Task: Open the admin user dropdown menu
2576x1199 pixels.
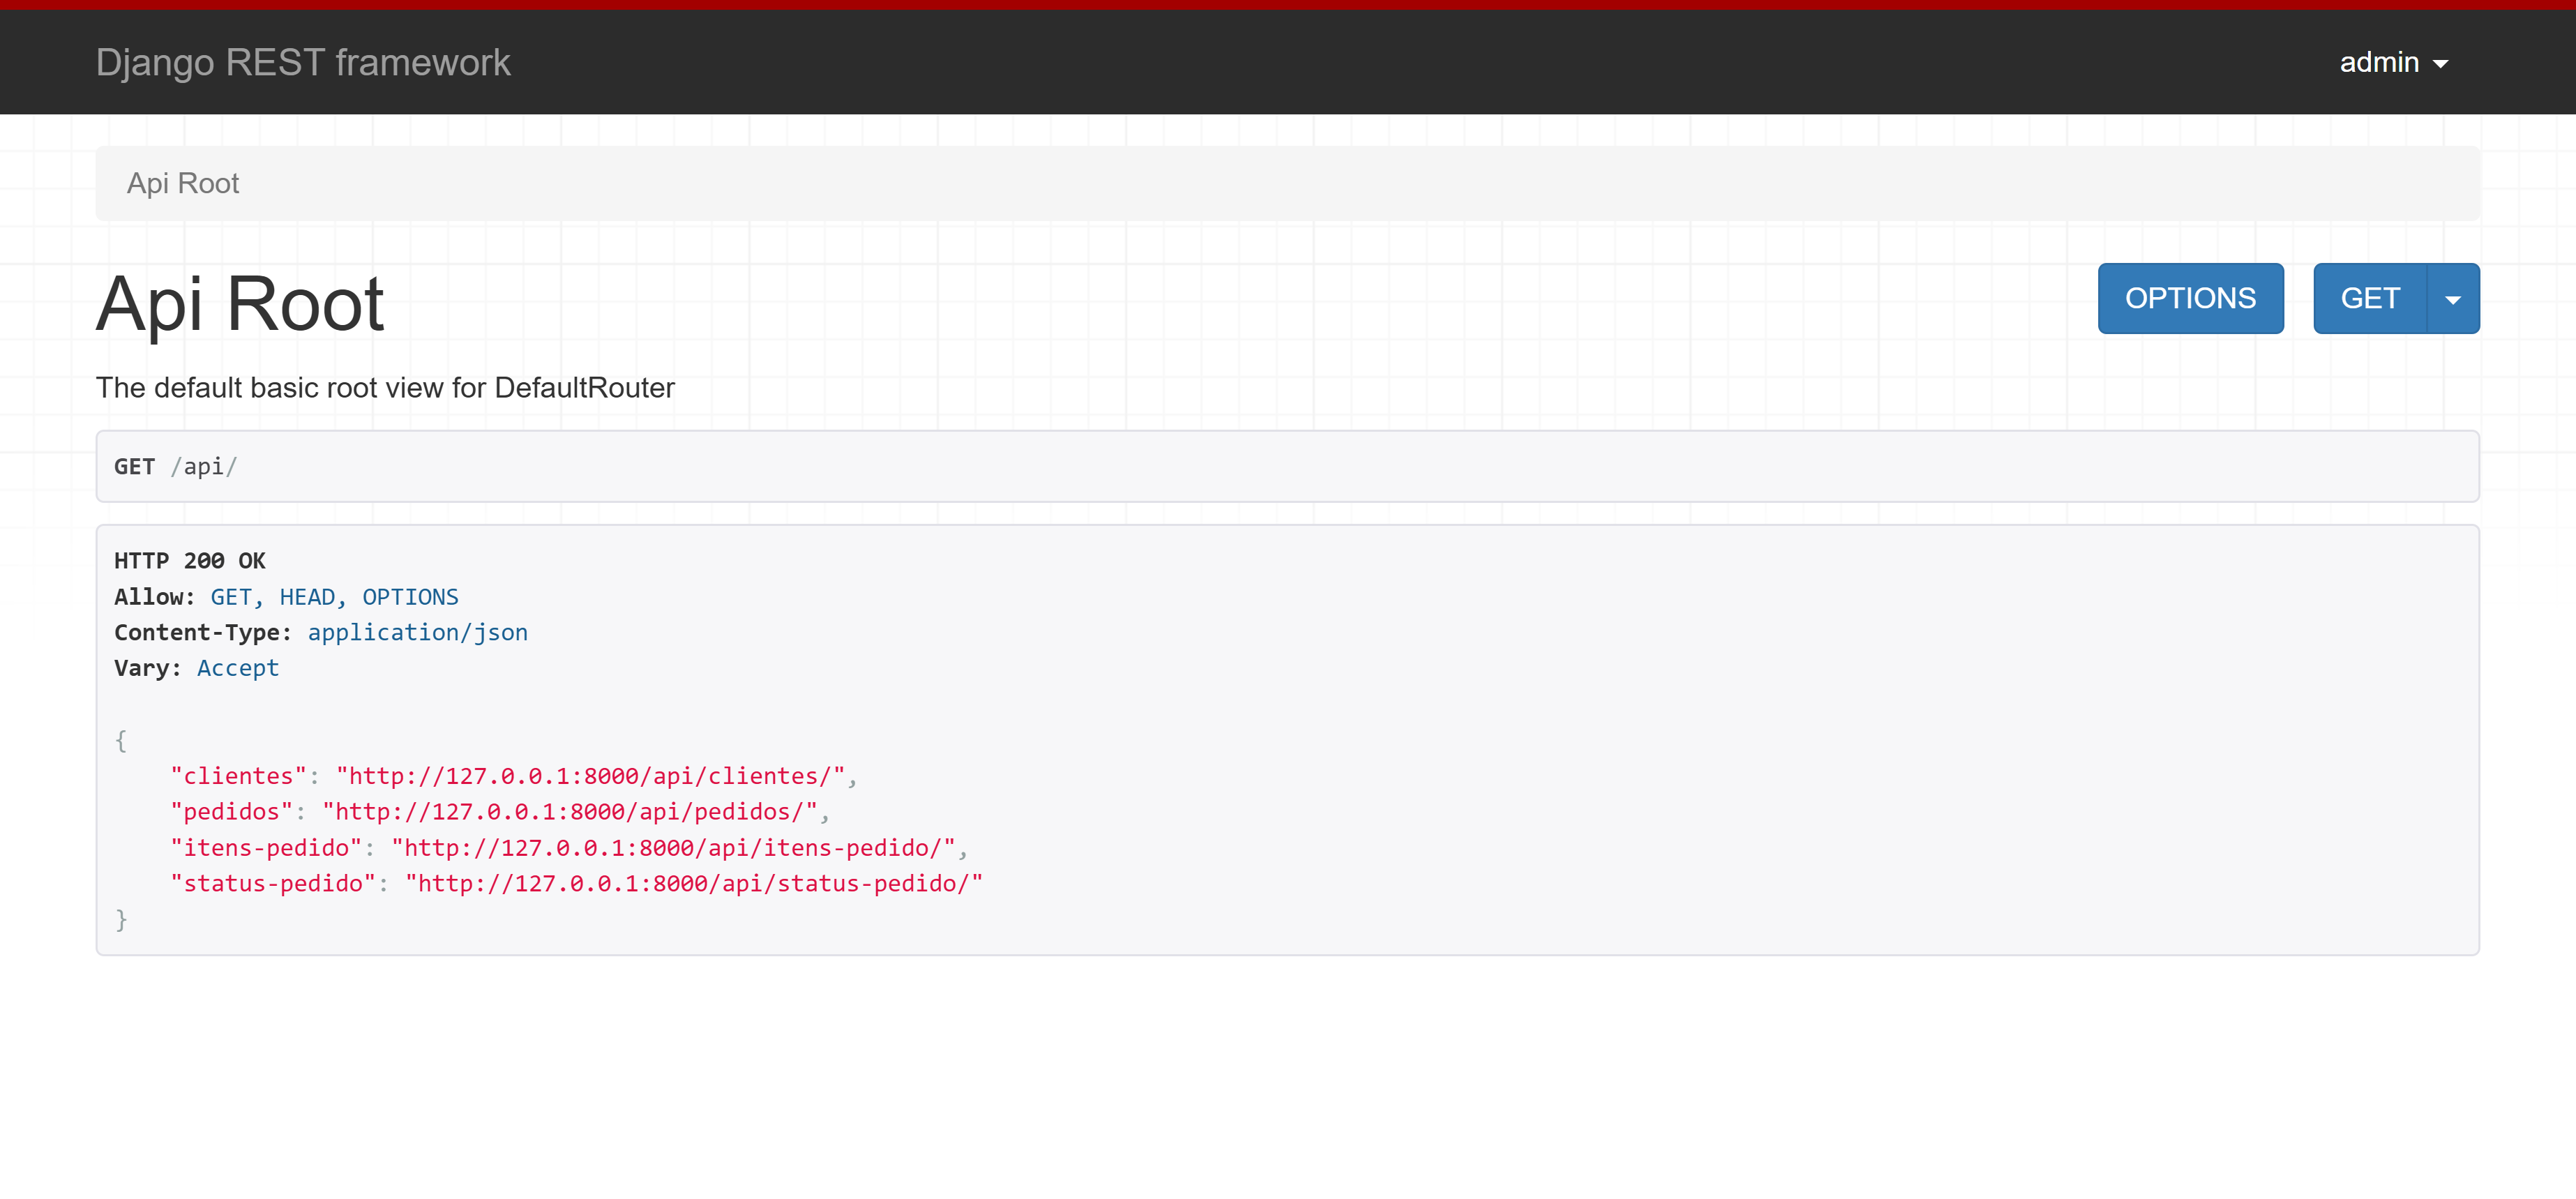Action: pyautogui.click(x=2379, y=62)
